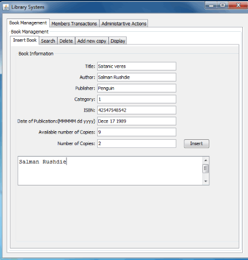Open the Display sub-tab
Viewport: 248px width, 260px height.
[118, 41]
